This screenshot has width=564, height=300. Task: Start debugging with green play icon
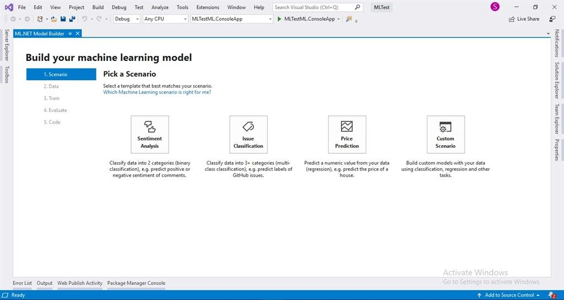click(x=279, y=19)
